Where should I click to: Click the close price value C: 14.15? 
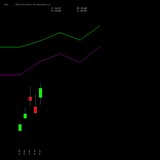[56, 8]
